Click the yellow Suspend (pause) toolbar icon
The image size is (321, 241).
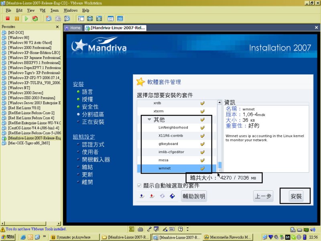pyautogui.click(x=17, y=18)
